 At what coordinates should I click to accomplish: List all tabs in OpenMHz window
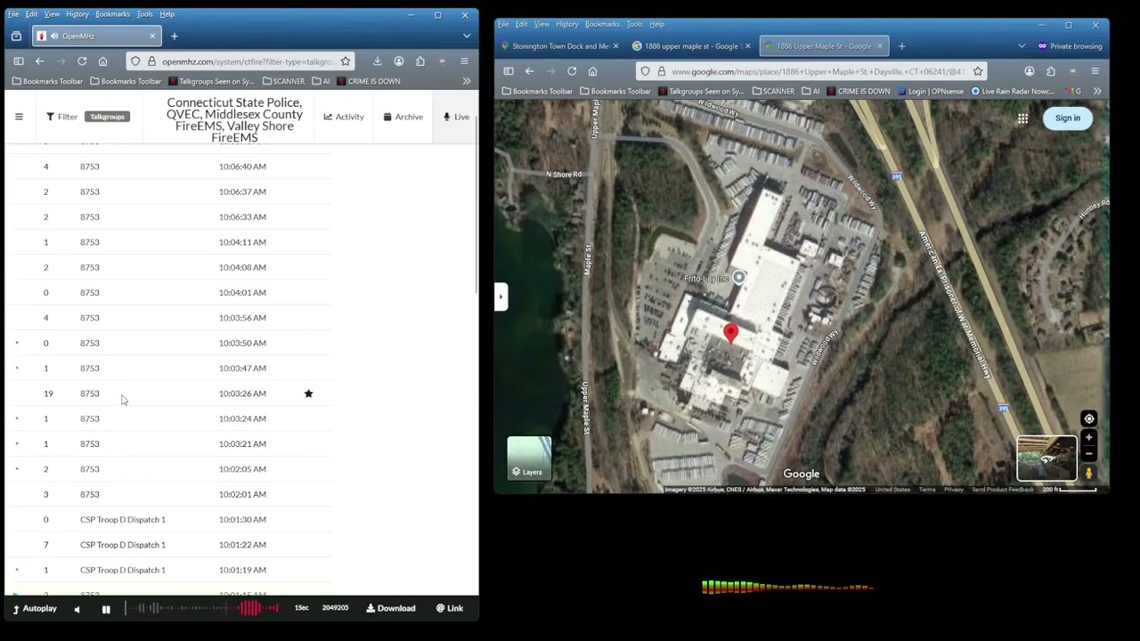pos(467,37)
